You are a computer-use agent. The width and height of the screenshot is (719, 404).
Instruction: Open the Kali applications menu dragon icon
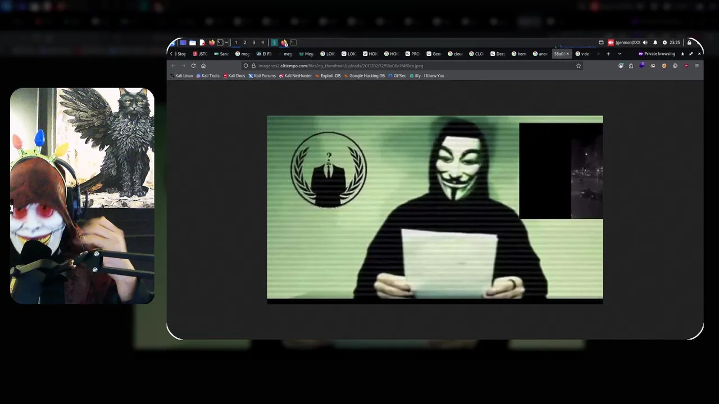point(174,43)
